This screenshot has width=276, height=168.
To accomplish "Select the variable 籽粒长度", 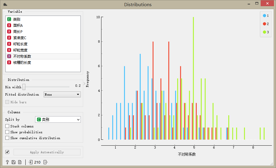I will [43, 44].
